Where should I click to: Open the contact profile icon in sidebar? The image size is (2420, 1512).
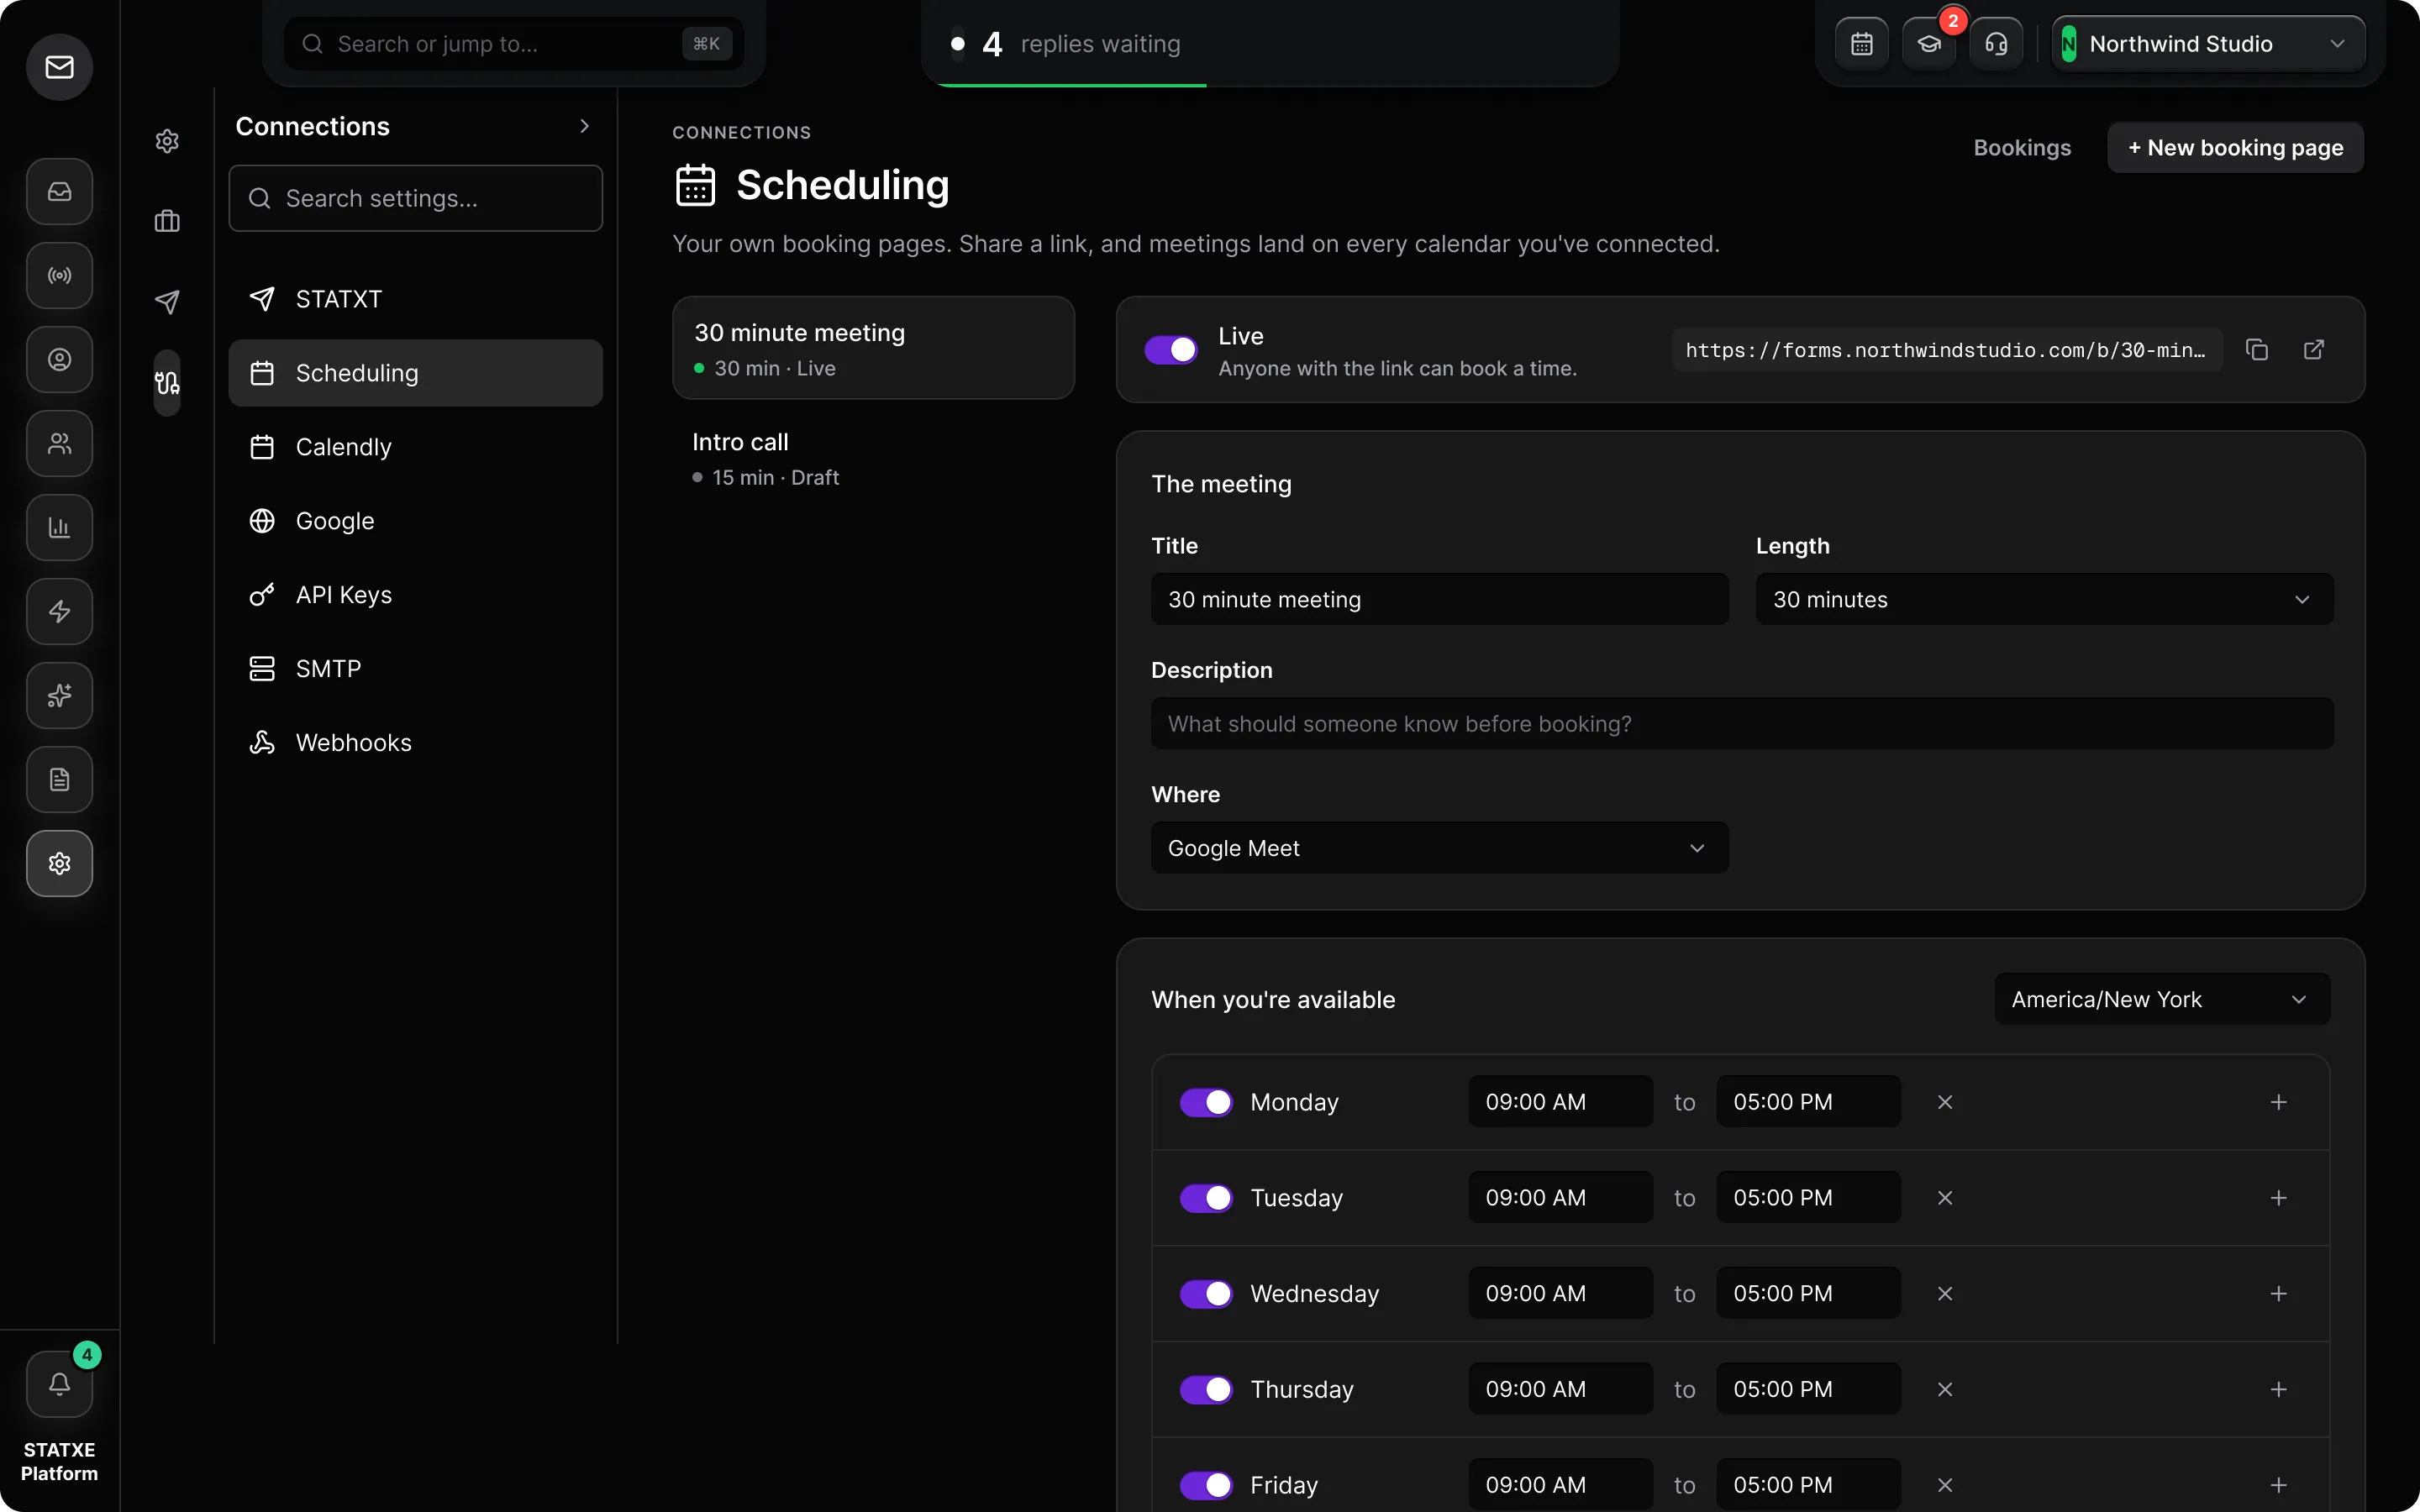pos(59,359)
